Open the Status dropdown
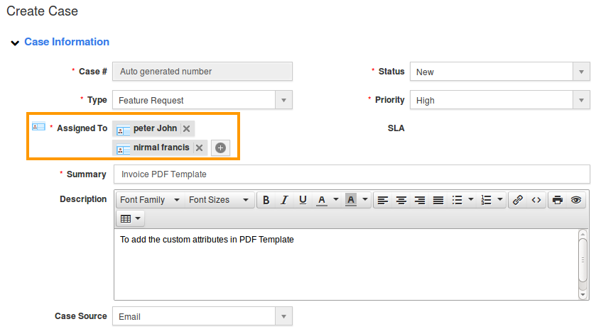Image resolution: width=596 pixels, height=329 pixels. tap(499, 72)
